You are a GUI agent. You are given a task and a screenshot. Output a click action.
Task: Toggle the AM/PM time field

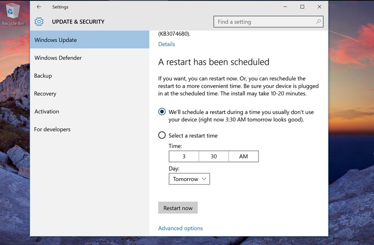tap(243, 157)
